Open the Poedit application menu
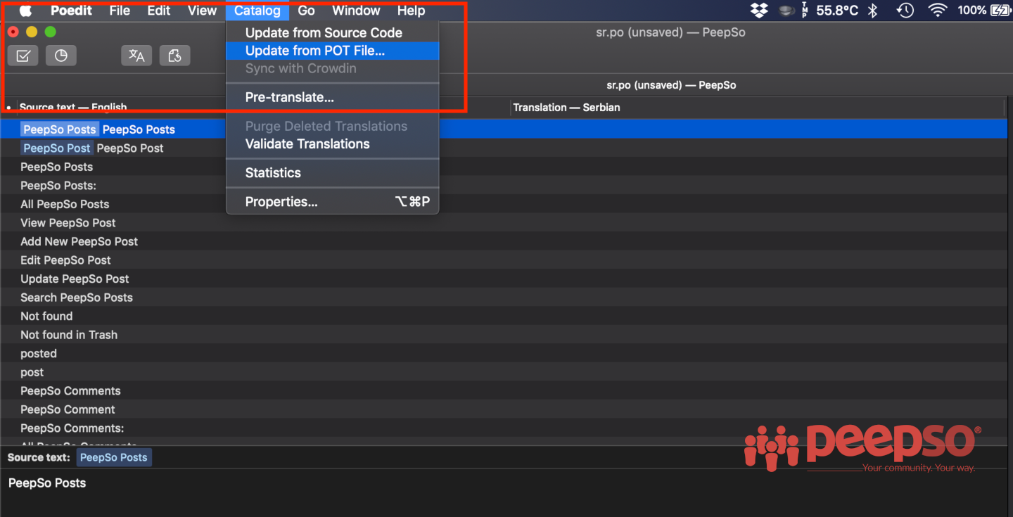Screen dimensions: 1013x517 71,11
